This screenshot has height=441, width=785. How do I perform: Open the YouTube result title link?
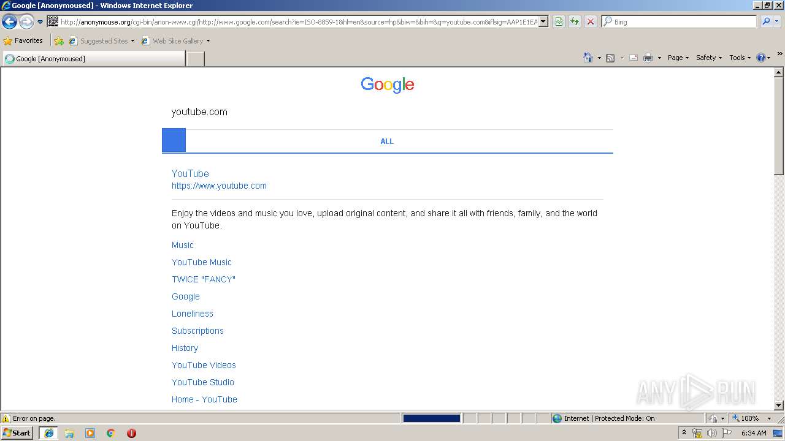click(x=190, y=174)
